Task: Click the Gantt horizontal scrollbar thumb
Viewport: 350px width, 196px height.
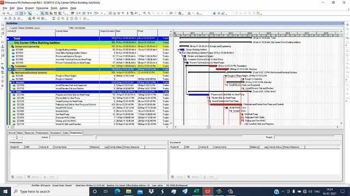Action: point(209,127)
